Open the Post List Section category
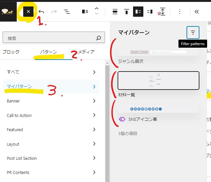The width and height of the screenshot is (211, 182). 52,158
